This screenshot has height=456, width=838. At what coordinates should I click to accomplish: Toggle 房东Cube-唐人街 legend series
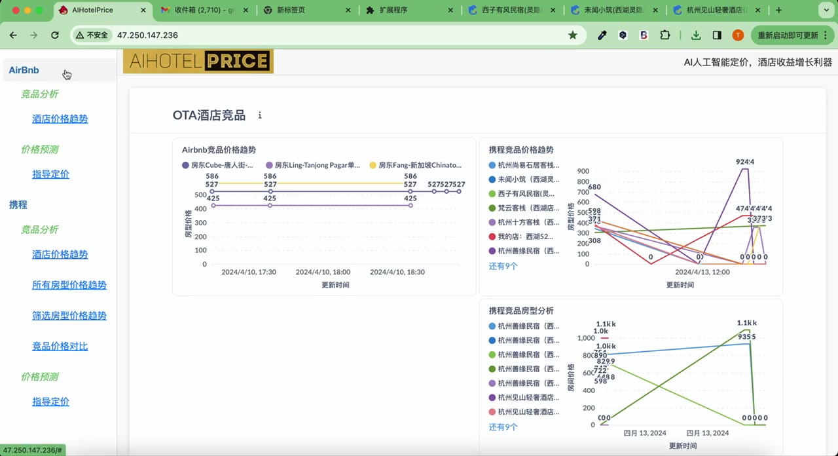(218, 166)
